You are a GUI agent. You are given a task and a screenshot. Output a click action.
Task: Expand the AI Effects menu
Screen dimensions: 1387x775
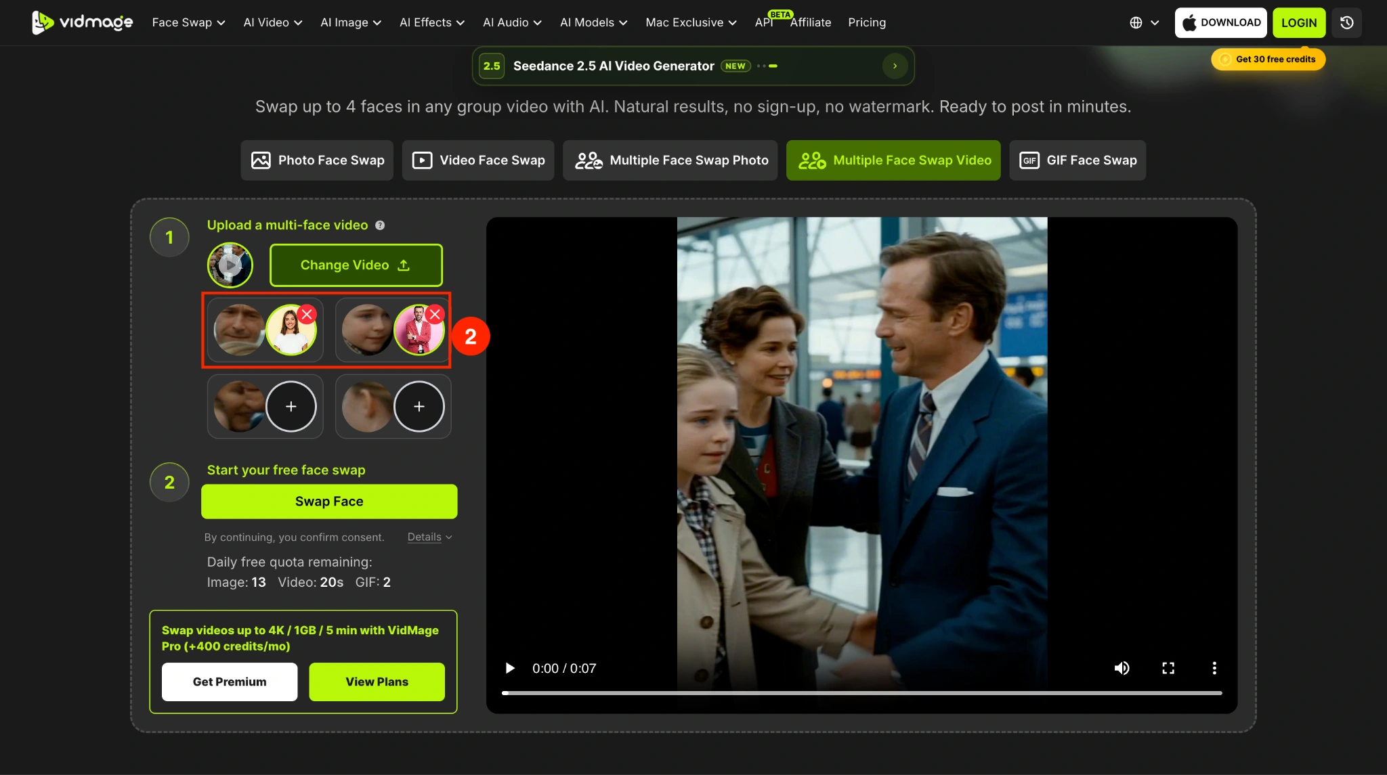click(x=432, y=22)
